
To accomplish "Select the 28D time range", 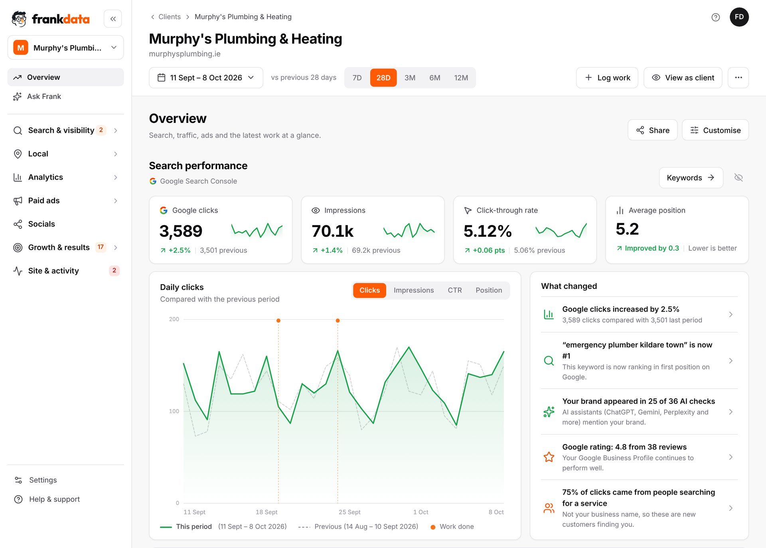I will coord(383,77).
